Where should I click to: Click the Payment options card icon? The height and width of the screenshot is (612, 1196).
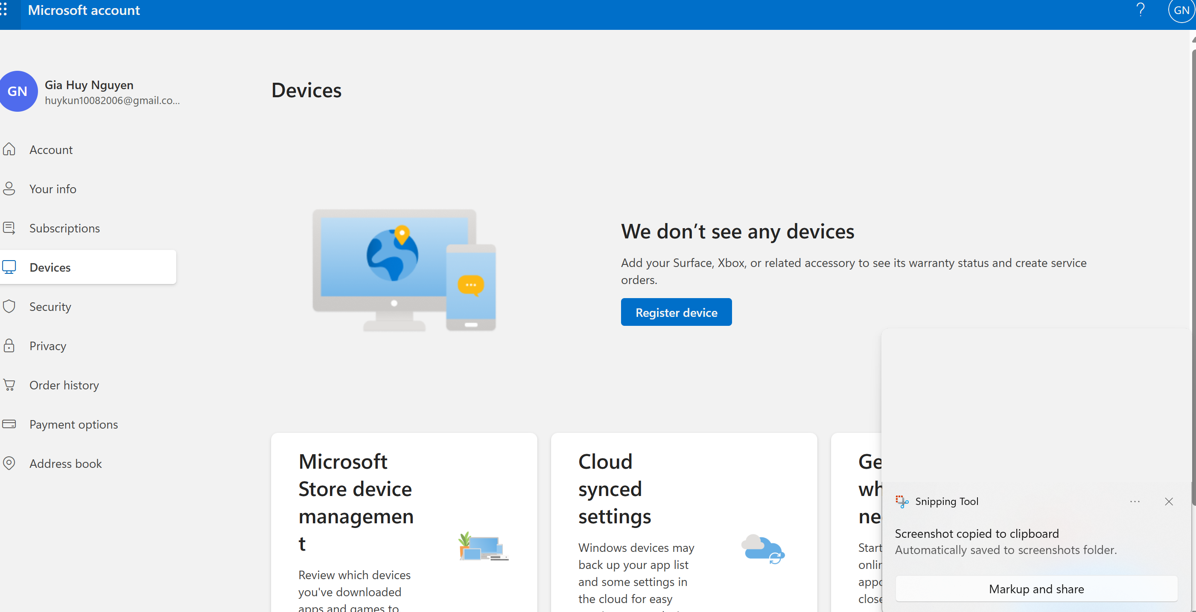tap(9, 424)
